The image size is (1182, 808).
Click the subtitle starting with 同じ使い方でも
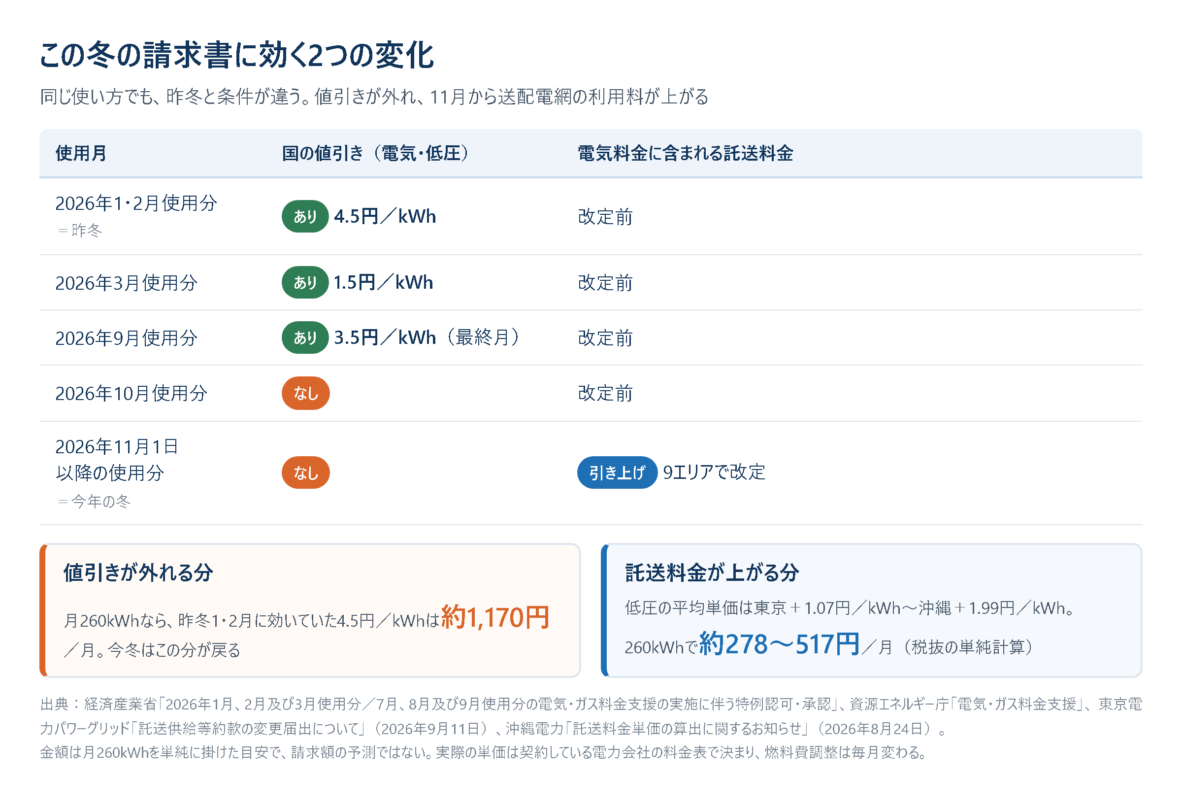[x=374, y=97]
